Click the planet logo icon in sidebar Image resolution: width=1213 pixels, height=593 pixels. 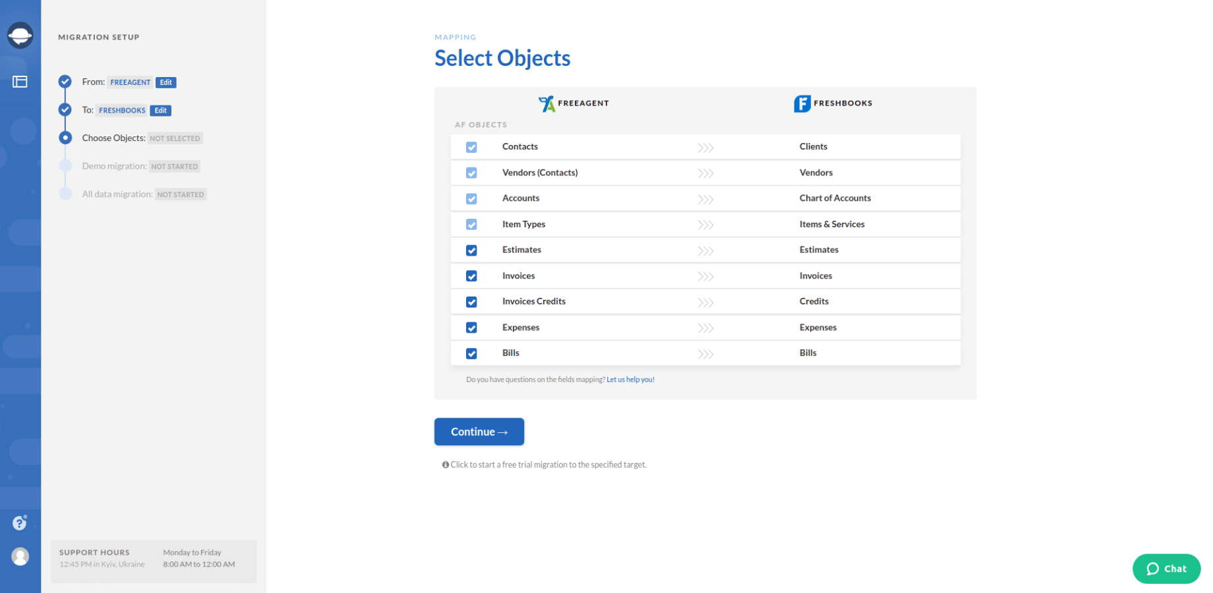20,36
